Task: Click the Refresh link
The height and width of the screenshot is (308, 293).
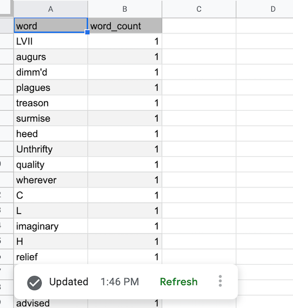Action: coord(179,282)
